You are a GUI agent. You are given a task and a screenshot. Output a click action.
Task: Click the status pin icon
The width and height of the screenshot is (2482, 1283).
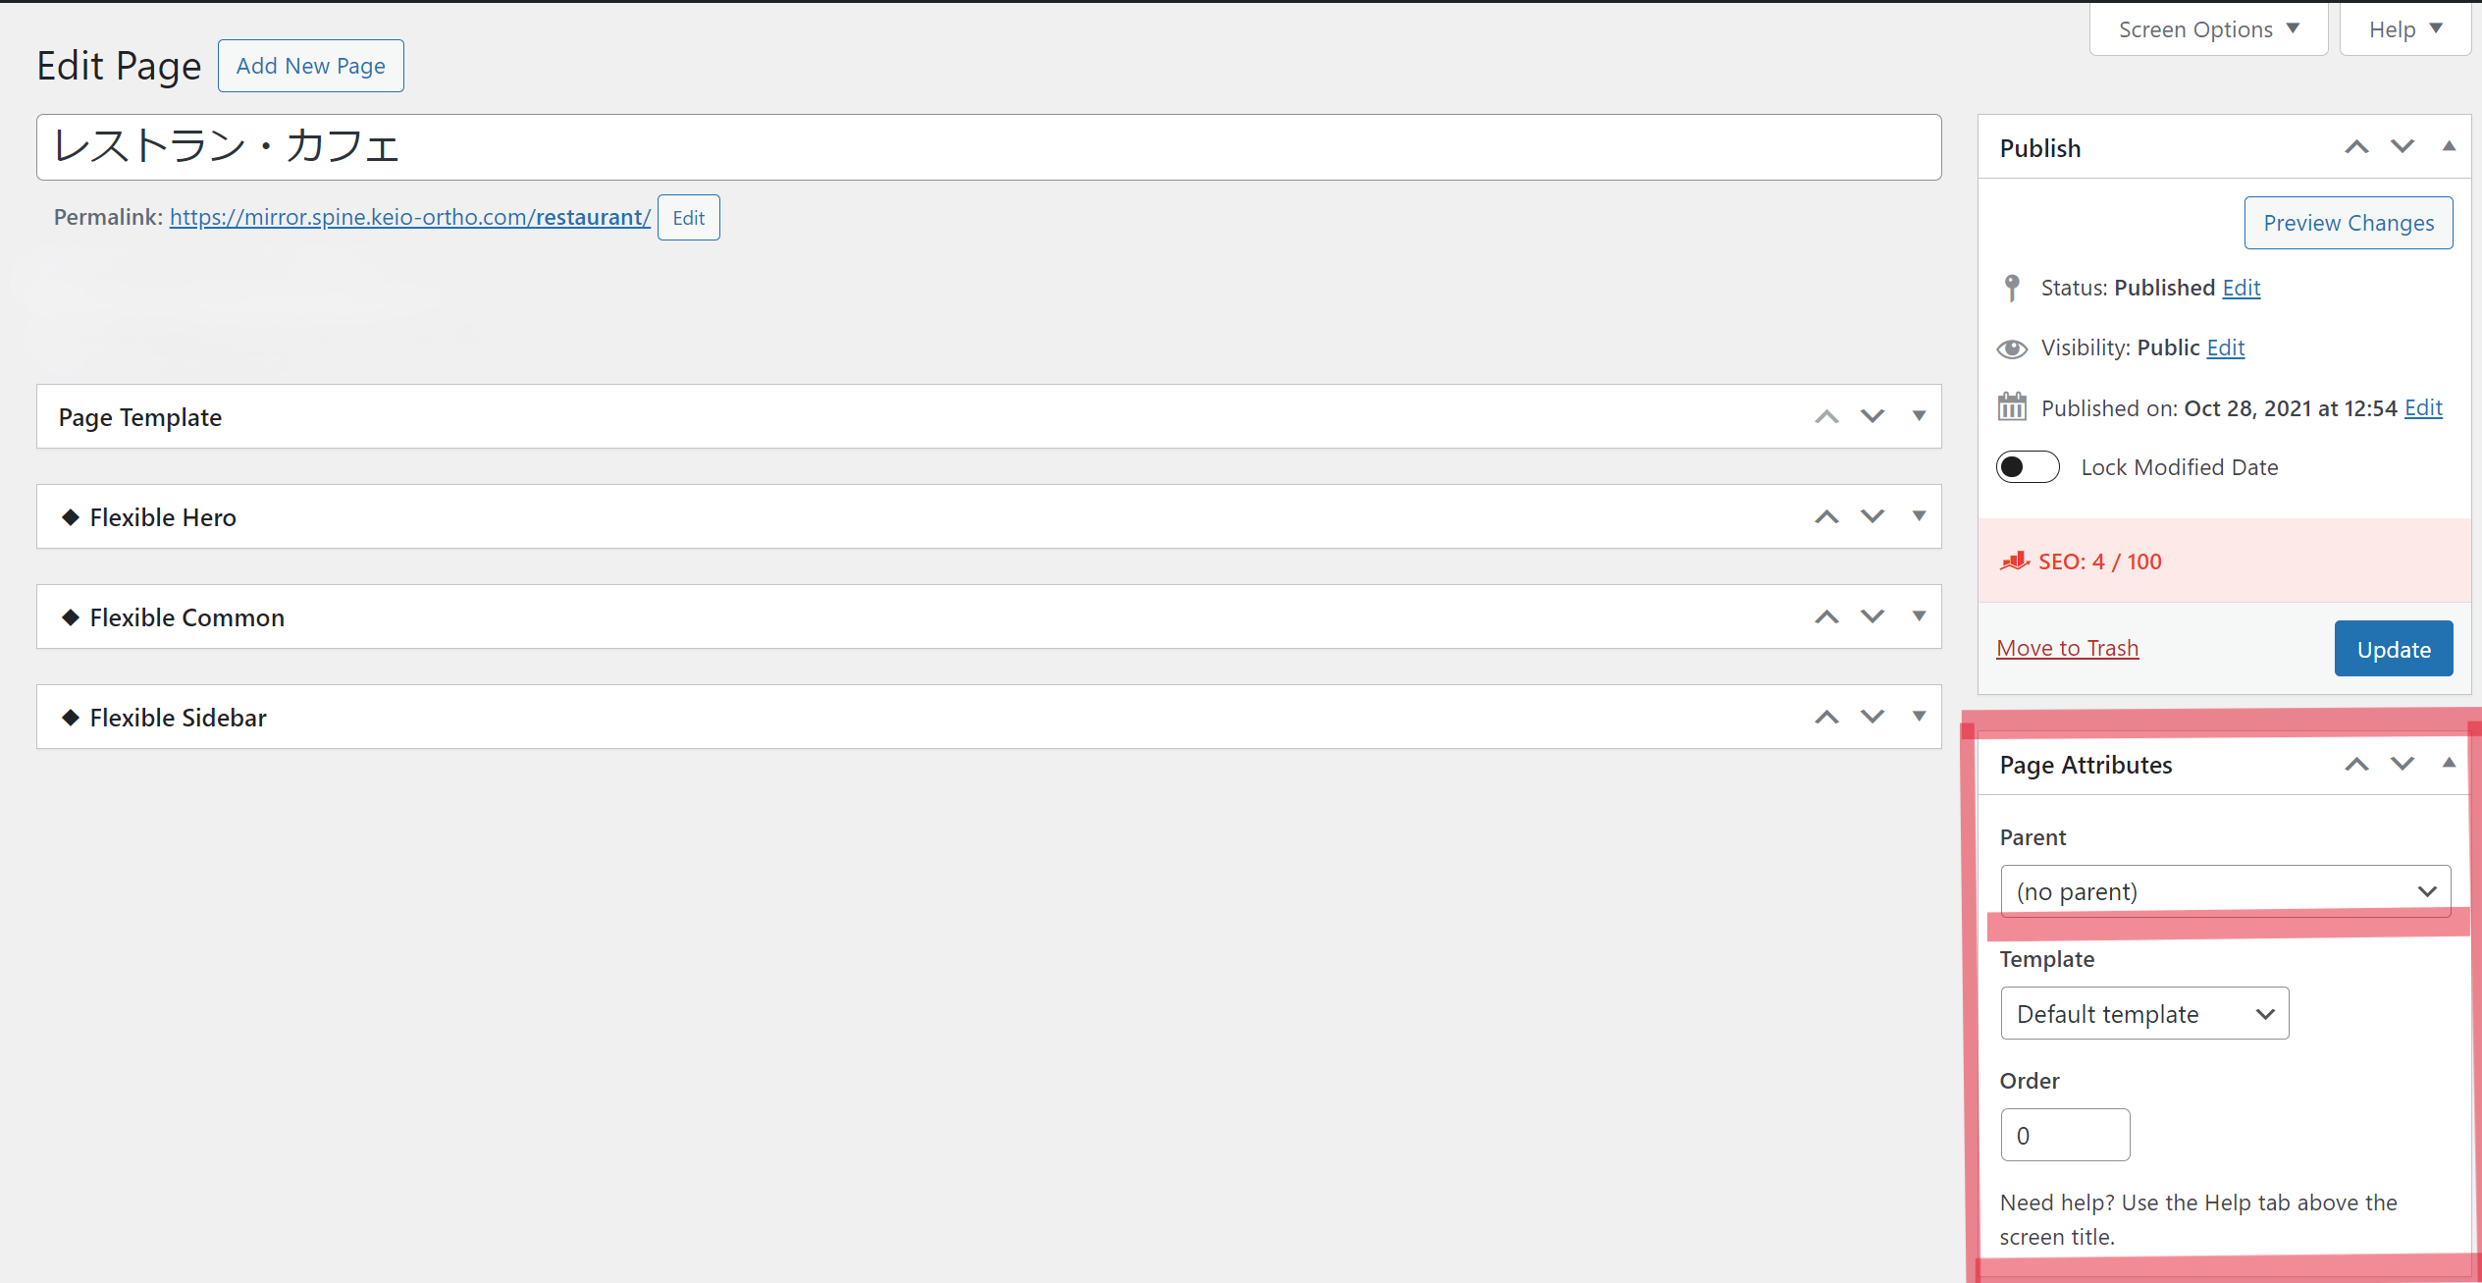point(2012,288)
